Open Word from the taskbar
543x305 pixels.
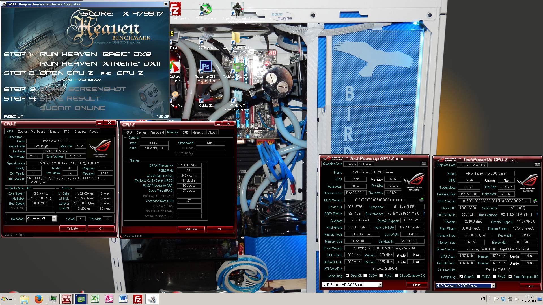pyautogui.click(x=123, y=299)
